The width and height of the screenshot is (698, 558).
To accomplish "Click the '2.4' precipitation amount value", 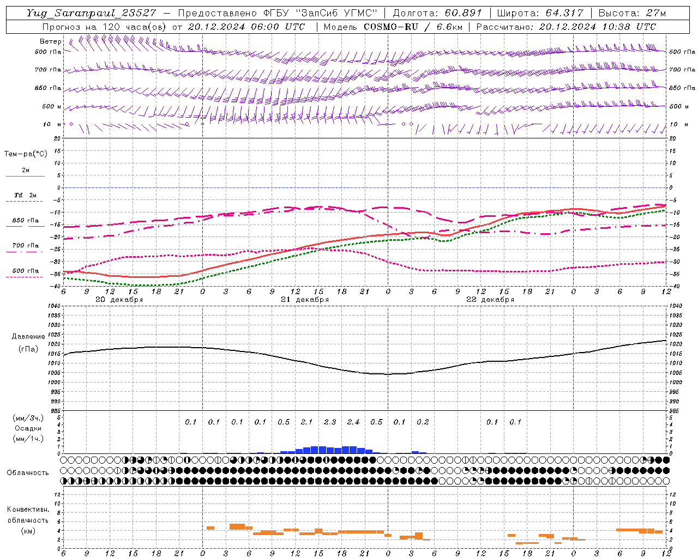I will [353, 422].
